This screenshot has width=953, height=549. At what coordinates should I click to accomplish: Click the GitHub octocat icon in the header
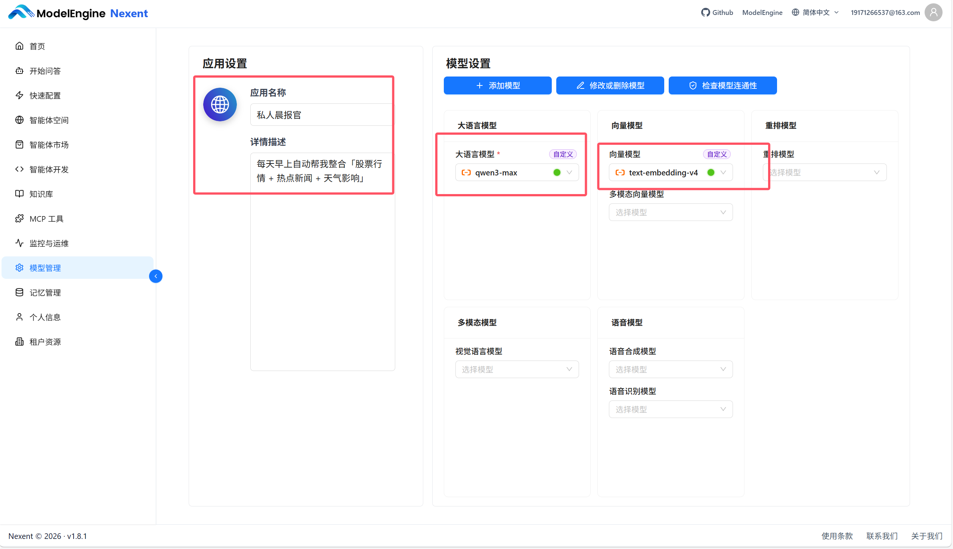[705, 12]
